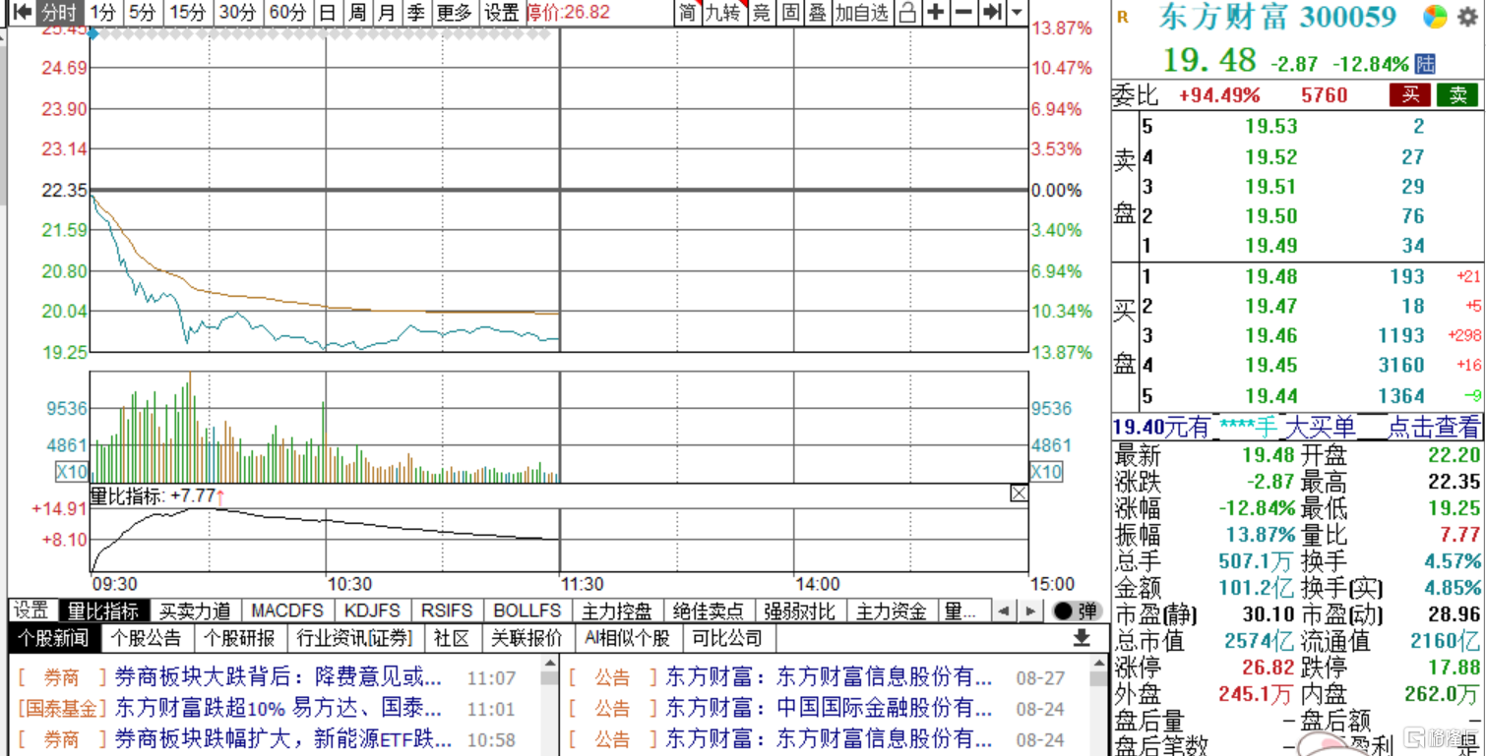Click the green 卖 sell button
This screenshot has height=756, width=1486.
[1457, 94]
